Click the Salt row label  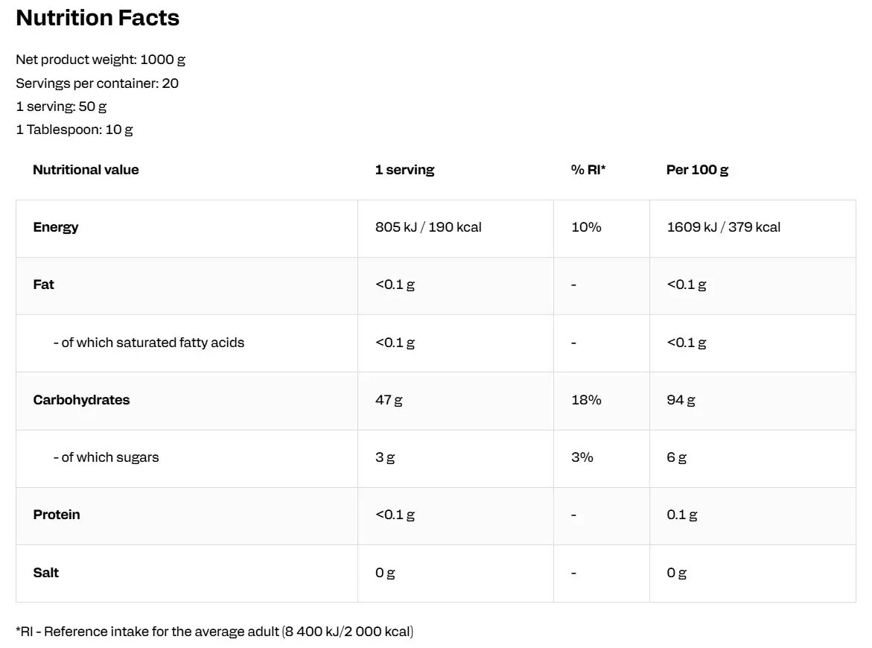tap(45, 573)
